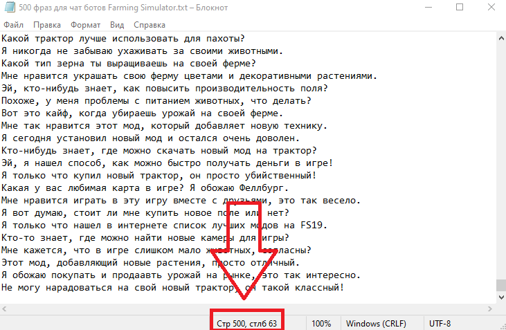This screenshot has height=330, width=506.
Task: Click line starting "Похоже, у меня проблемы"
Action: [156, 101]
